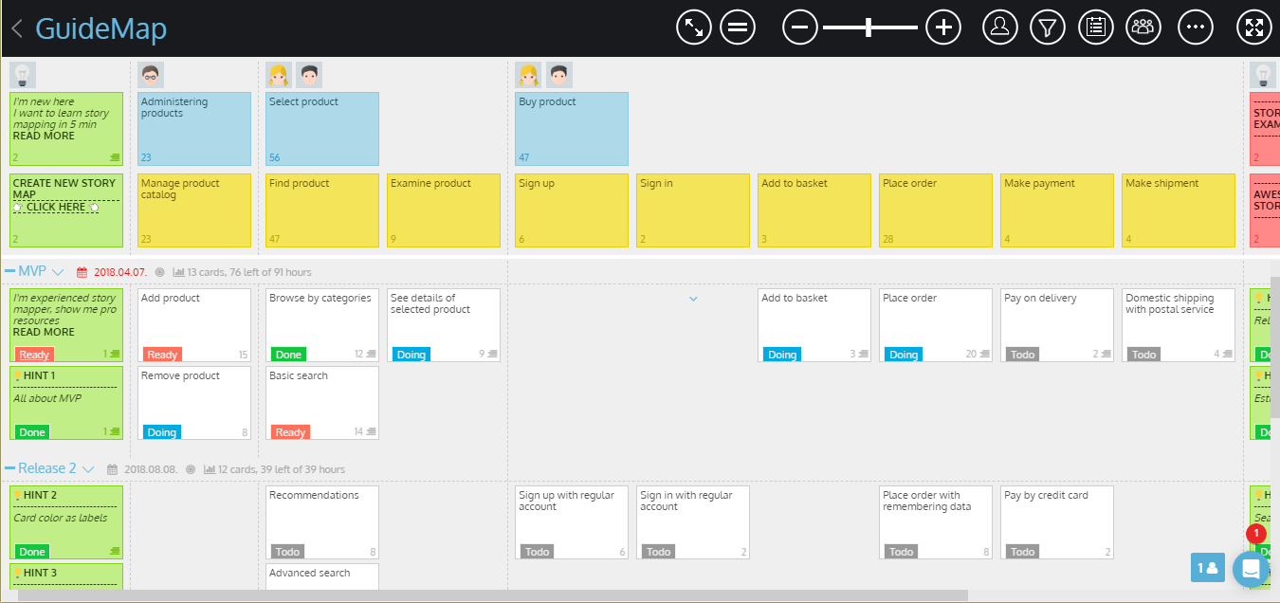Open the three-dots more options menu
The height and width of the screenshot is (603, 1280).
(1196, 27)
